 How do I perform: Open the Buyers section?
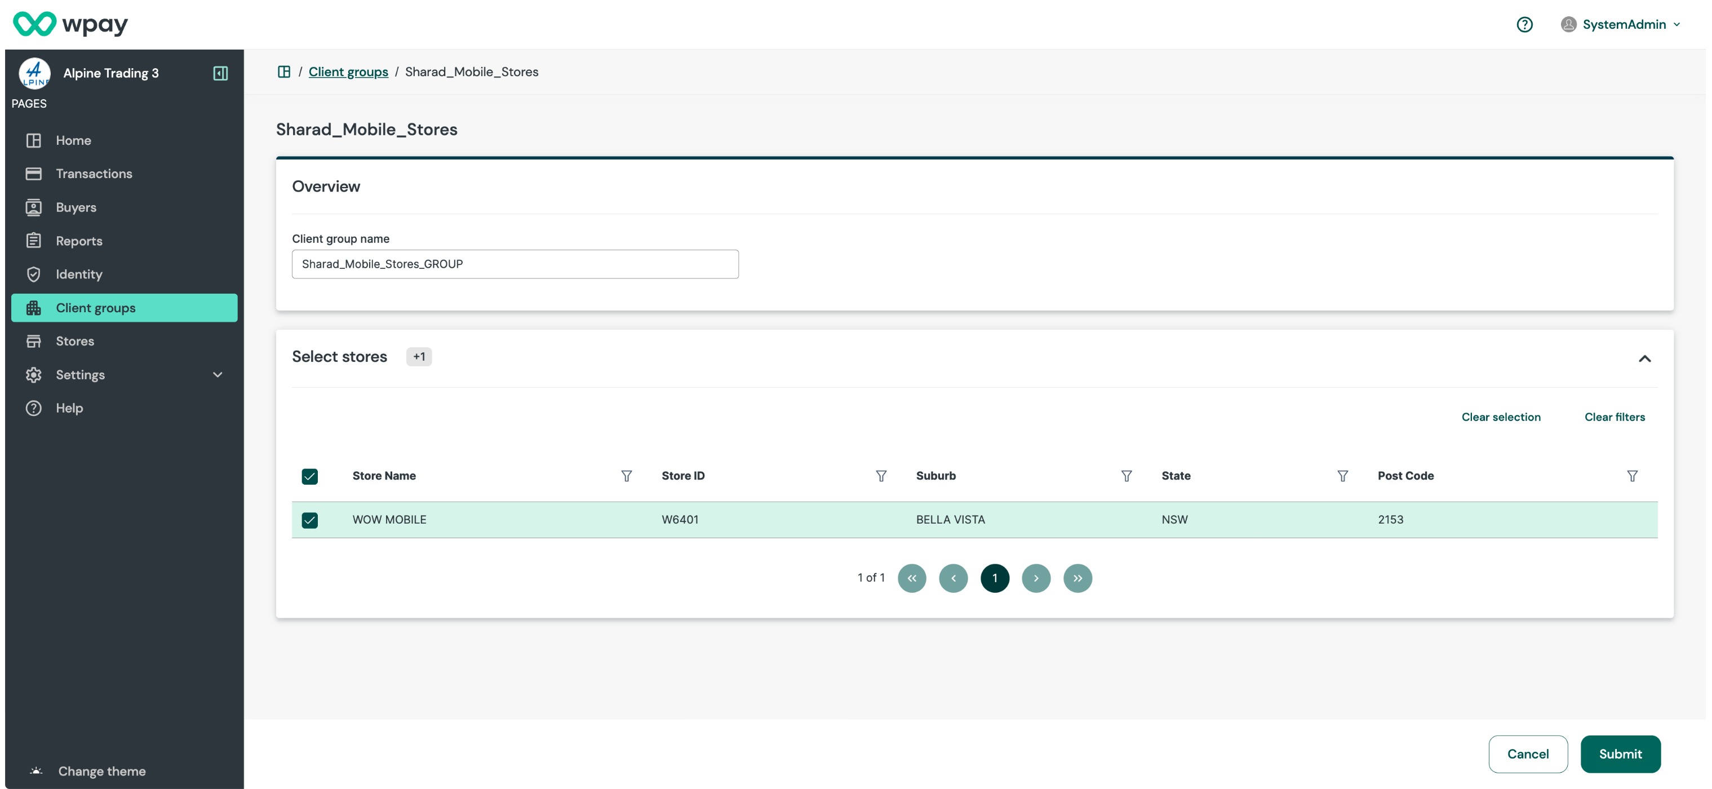click(x=76, y=207)
